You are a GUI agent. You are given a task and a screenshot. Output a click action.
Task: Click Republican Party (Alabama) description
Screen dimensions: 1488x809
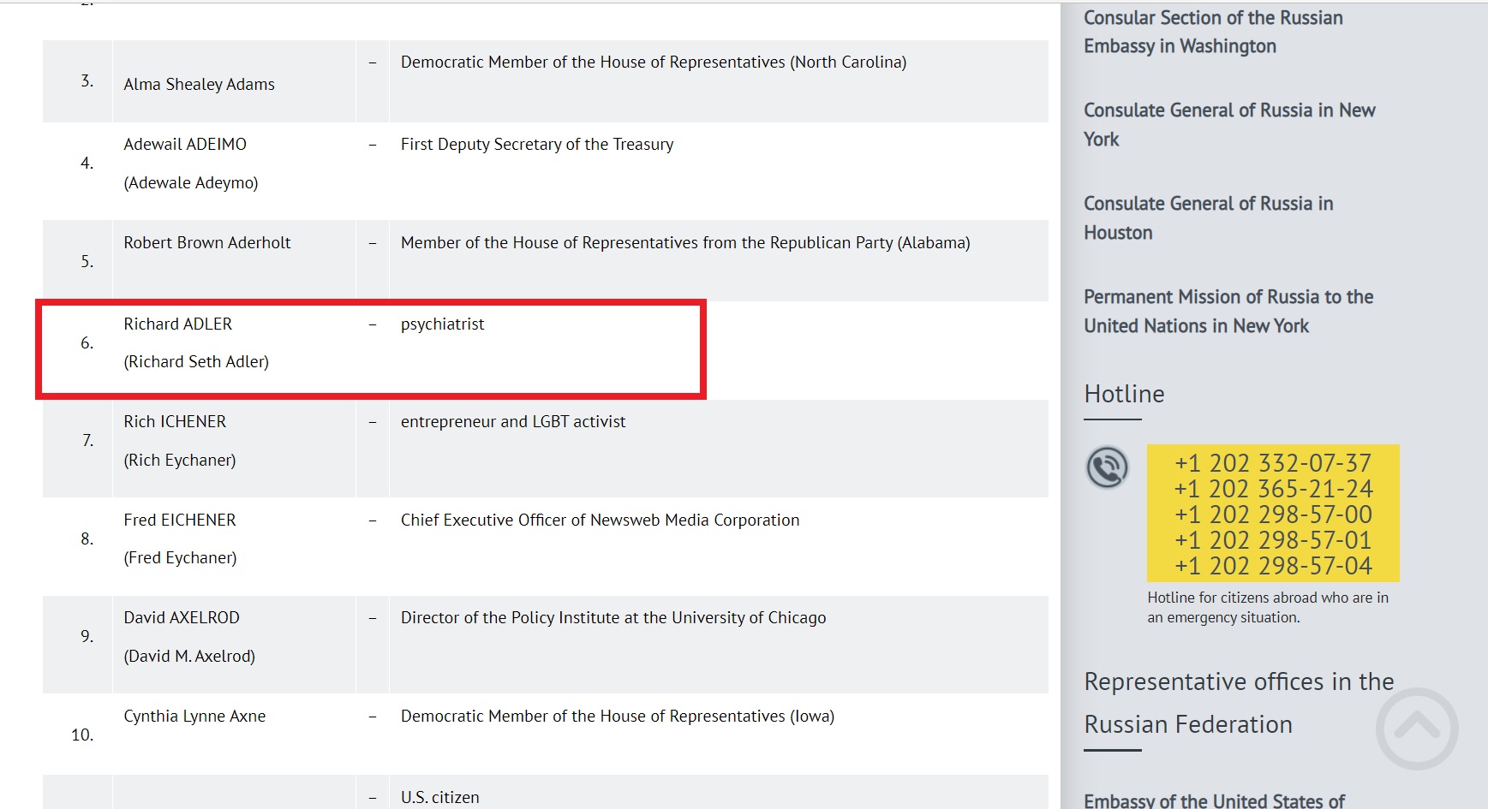tap(685, 242)
